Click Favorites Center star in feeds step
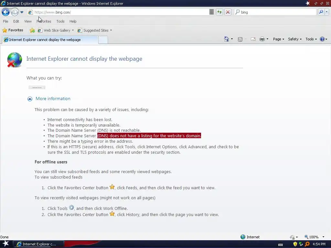 click(112, 187)
